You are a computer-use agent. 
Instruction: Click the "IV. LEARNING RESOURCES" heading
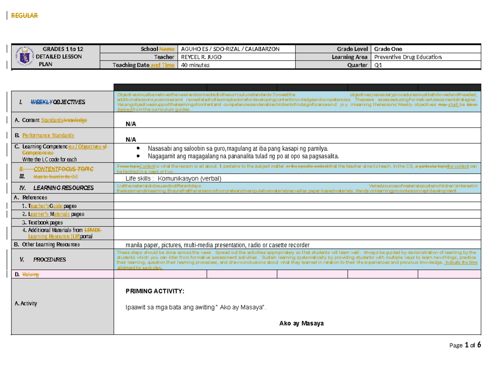57,188
